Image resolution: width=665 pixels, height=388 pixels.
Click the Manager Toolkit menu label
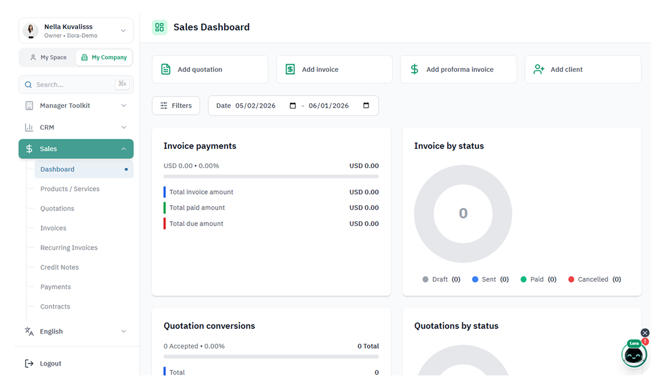65,106
